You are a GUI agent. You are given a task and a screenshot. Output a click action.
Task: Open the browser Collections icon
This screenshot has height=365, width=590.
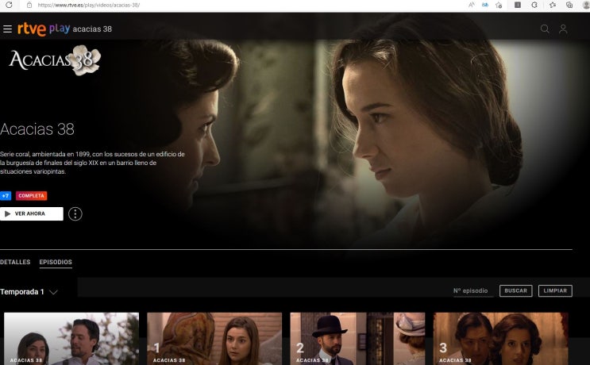[569, 5]
